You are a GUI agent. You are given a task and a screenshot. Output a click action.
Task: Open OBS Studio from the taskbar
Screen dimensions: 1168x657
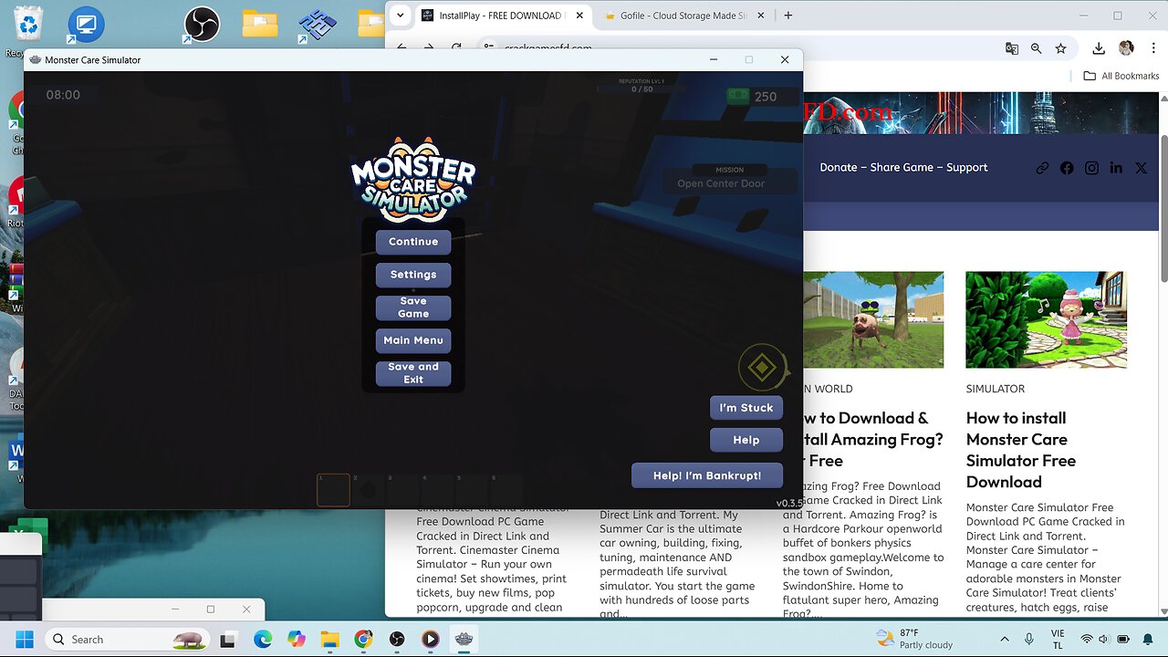(397, 639)
